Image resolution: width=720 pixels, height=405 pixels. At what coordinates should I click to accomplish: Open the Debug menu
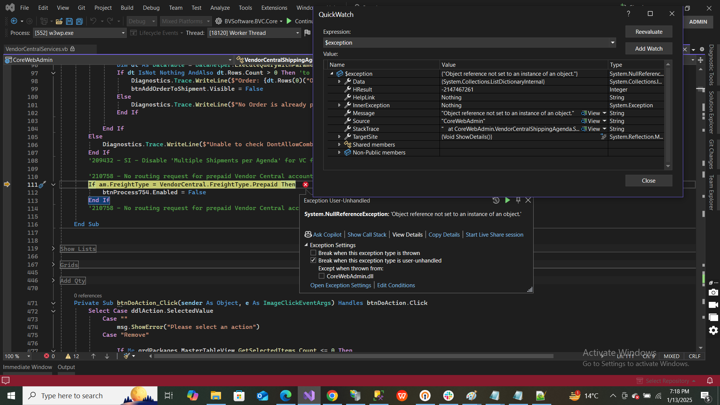[x=151, y=7]
